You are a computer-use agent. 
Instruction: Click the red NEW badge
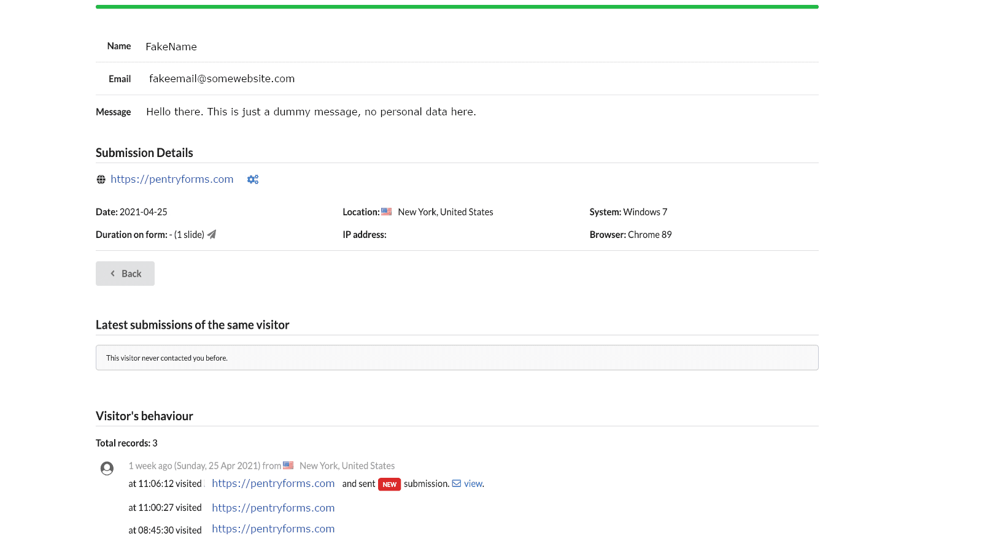(389, 484)
